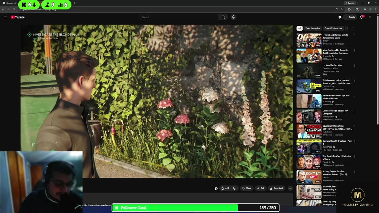The width and height of the screenshot is (379, 213).
Task: Click the browser address bar URL
Action: pyautogui.click(x=40, y=9)
